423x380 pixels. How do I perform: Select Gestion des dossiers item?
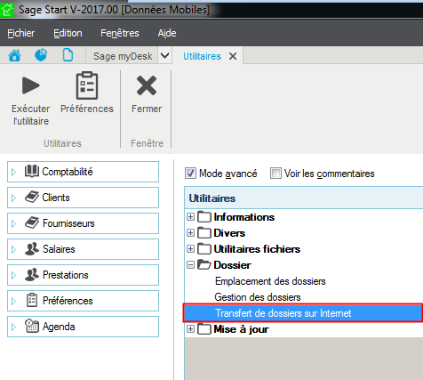pos(258,297)
